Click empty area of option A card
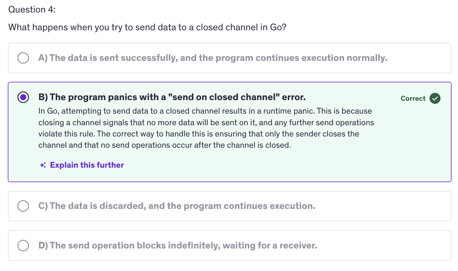Image resolution: width=458 pixels, height=271 pixels. click(x=419, y=58)
